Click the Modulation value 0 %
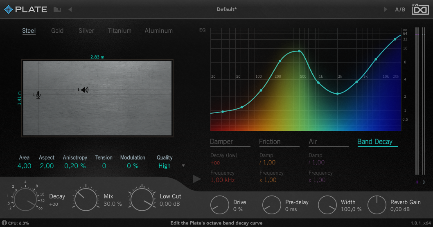The width and height of the screenshot is (433, 227). pos(133,166)
